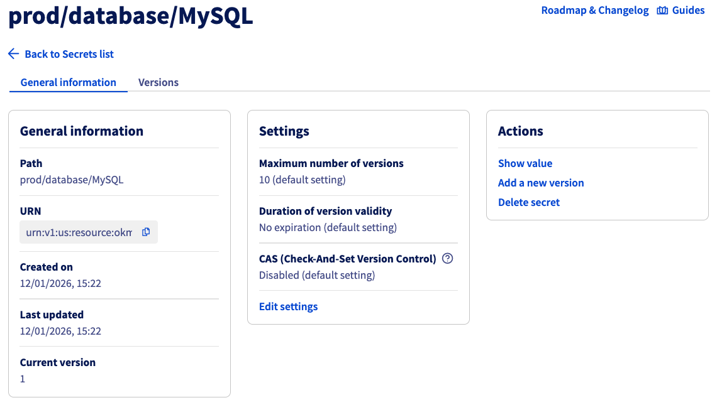
Task: Click the Actions card heading
Action: pyautogui.click(x=520, y=131)
